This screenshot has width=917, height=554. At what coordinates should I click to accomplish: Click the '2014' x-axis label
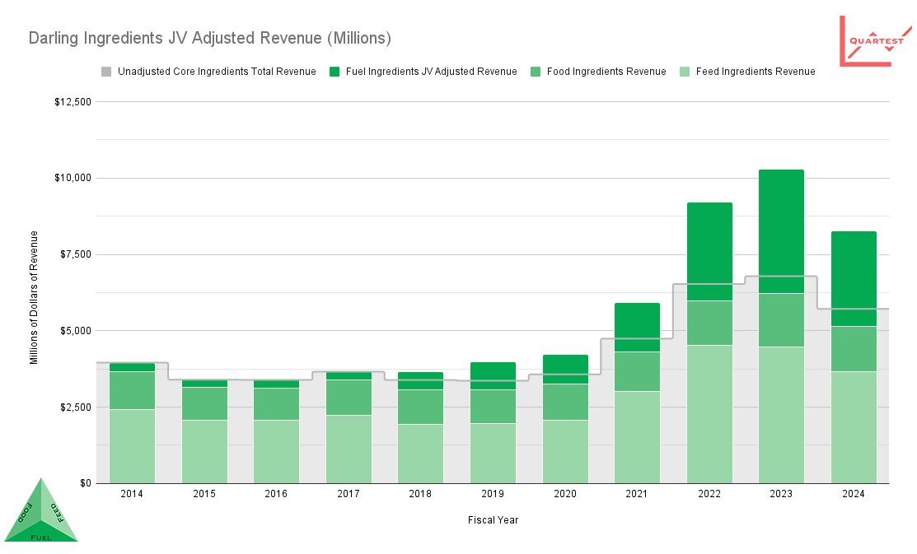click(x=132, y=494)
